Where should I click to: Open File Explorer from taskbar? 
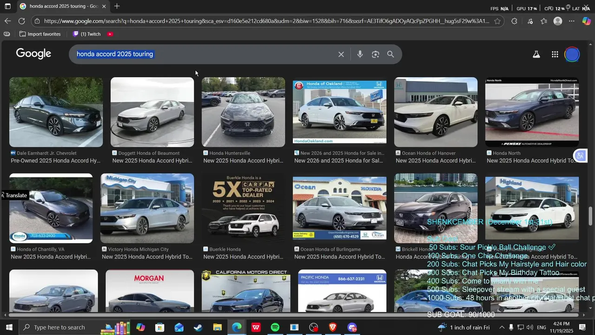(x=217, y=328)
